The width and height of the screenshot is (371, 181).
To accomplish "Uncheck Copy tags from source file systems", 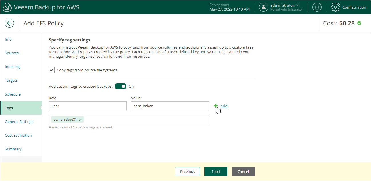I will (x=52, y=70).
